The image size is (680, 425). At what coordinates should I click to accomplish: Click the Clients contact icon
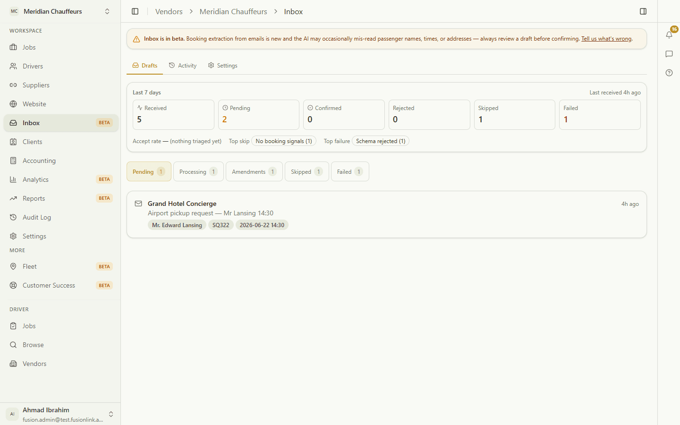[13, 142]
